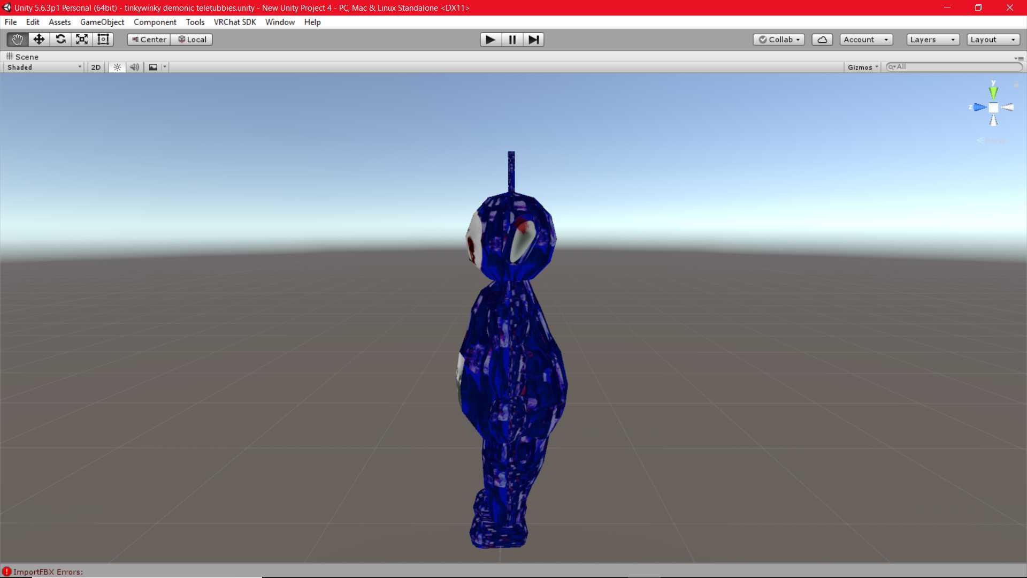Open the Layers dropdown
The image size is (1027, 578).
(932, 40)
